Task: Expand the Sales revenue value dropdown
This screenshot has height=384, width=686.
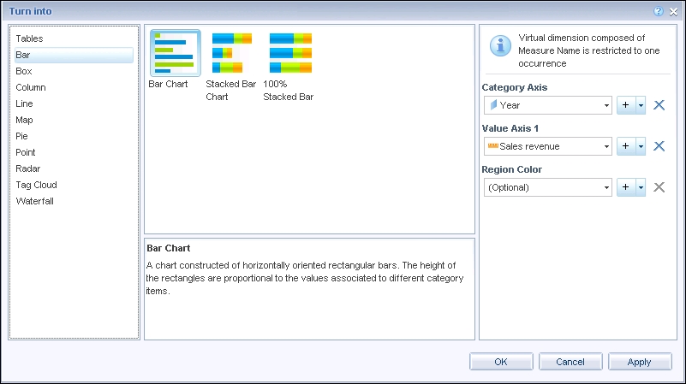Action: 606,146
